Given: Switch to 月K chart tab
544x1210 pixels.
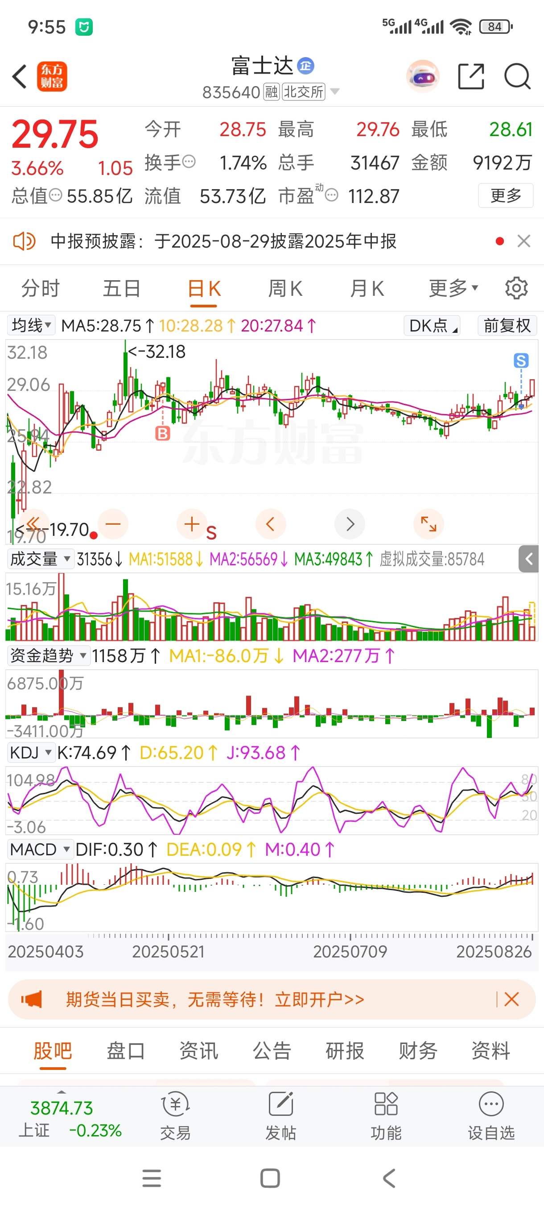Looking at the screenshot, I should 367,288.
